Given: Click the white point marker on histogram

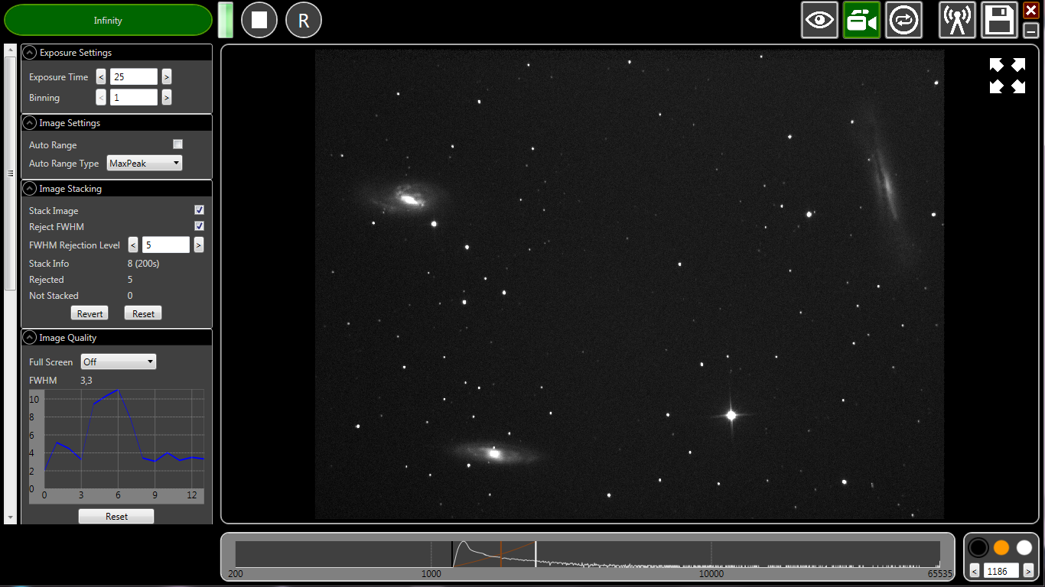Looking at the screenshot, I should point(536,554).
